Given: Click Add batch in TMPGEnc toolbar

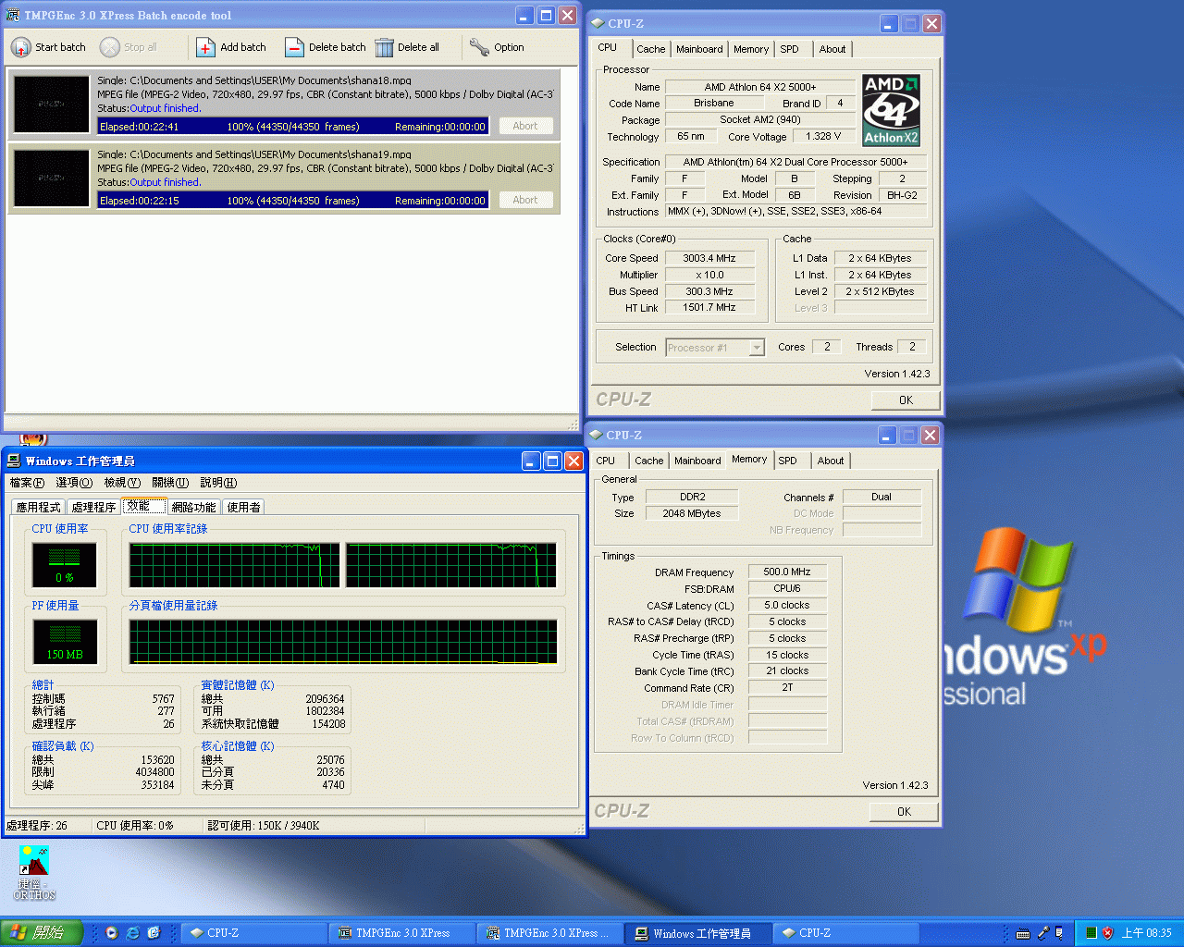Looking at the screenshot, I should tap(231, 47).
